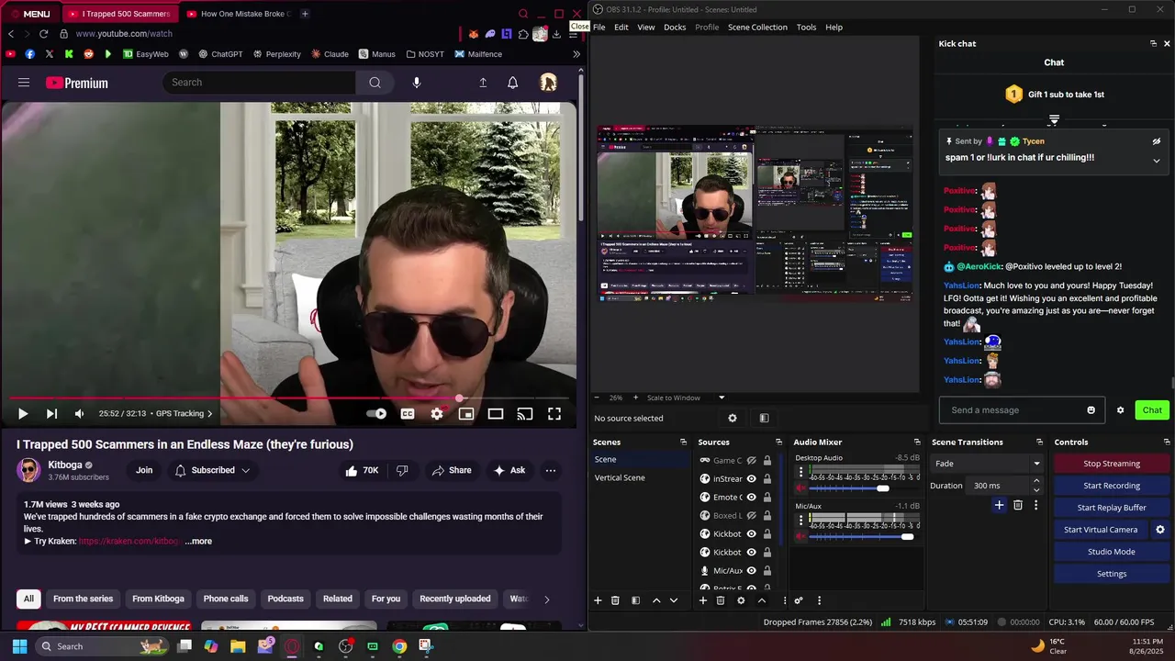The image size is (1175, 661).
Task: Switch to theater mode in player
Action: pyautogui.click(x=496, y=414)
